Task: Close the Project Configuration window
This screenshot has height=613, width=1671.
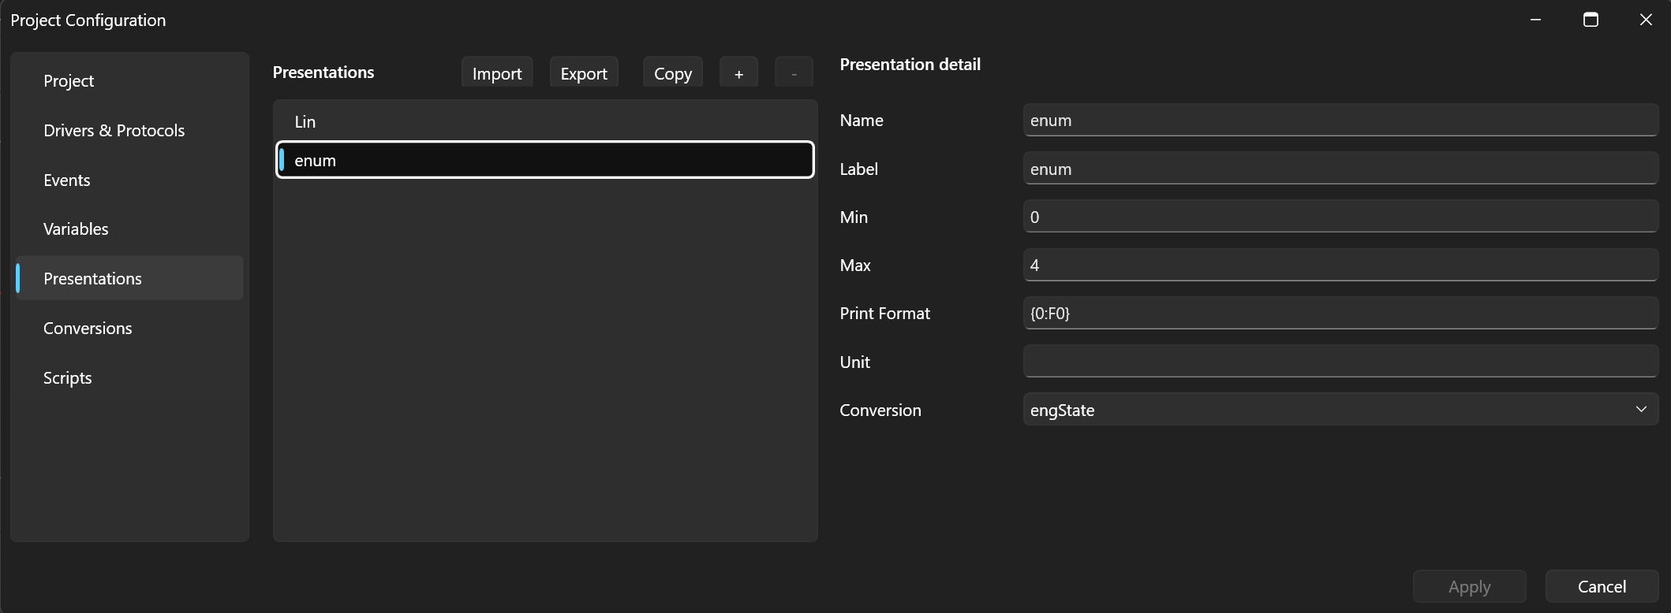Action: tap(1646, 20)
